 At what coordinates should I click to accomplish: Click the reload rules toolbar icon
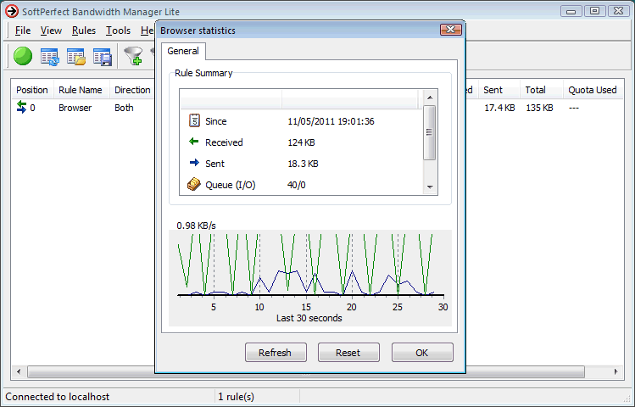50,57
